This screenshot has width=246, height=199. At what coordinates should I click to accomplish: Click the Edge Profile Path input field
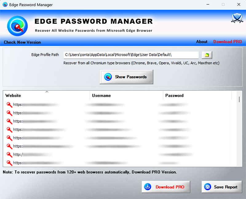131,55
